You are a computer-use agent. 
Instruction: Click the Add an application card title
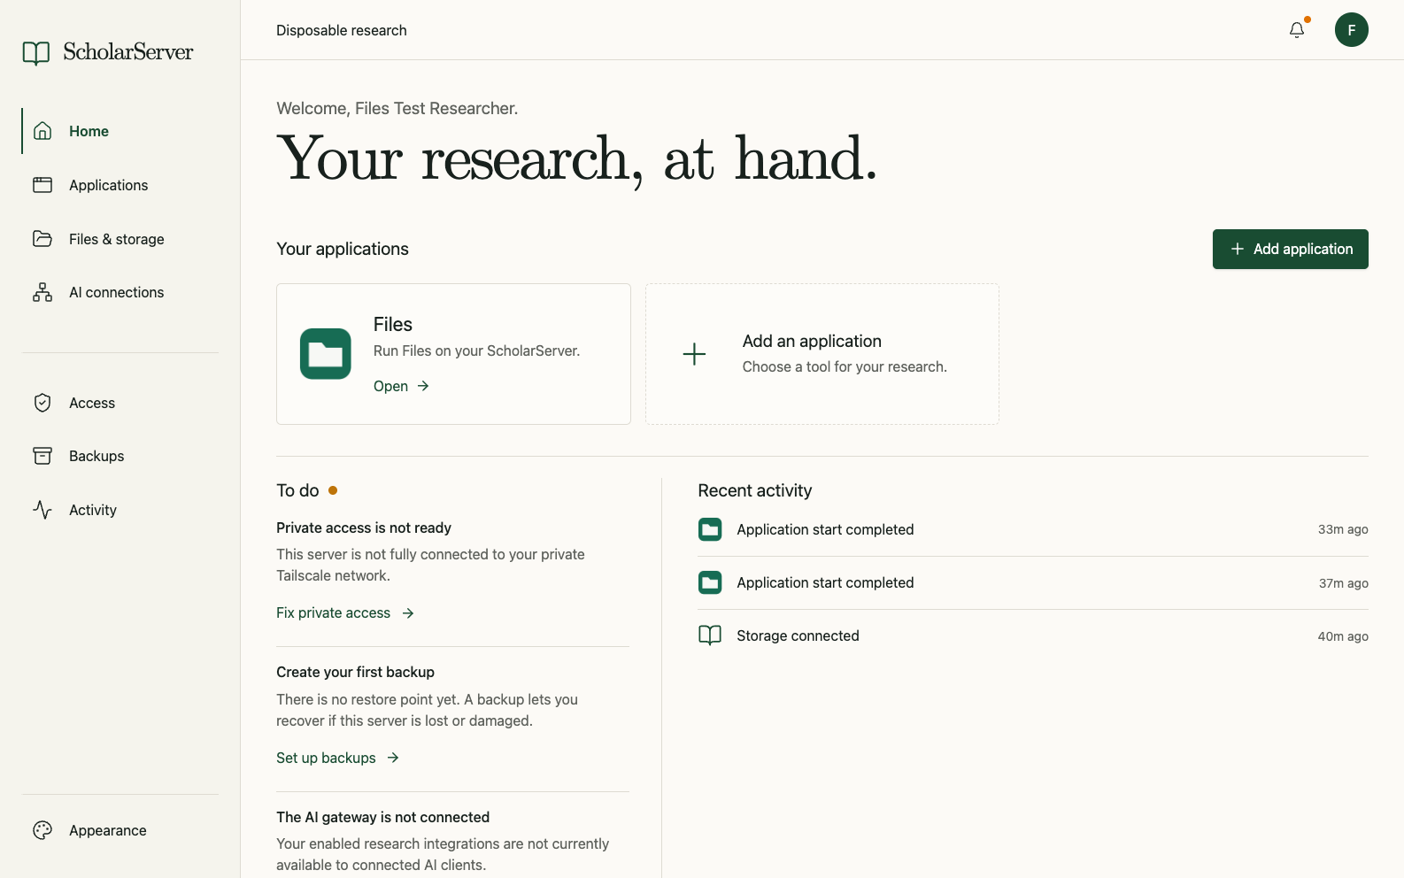click(x=812, y=341)
